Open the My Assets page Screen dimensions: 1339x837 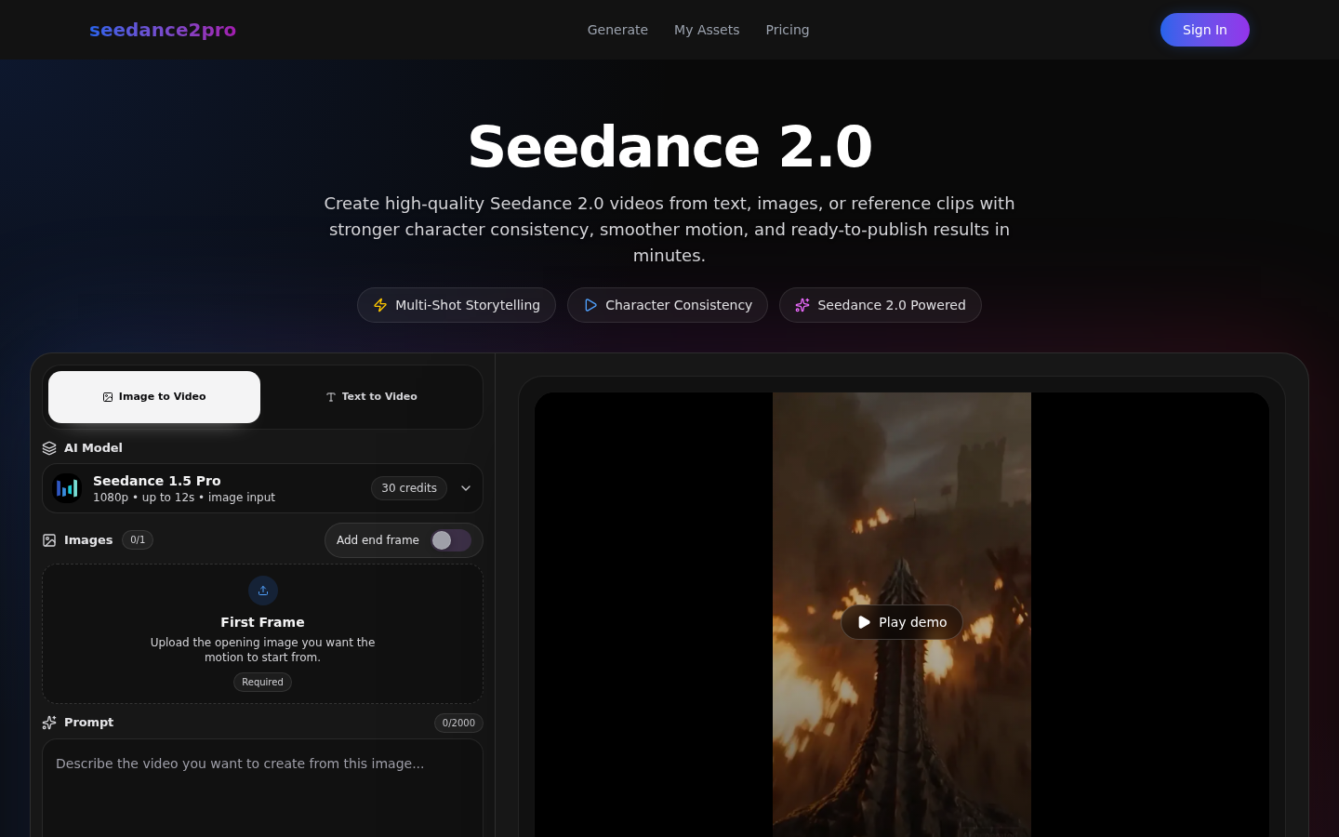707,30
